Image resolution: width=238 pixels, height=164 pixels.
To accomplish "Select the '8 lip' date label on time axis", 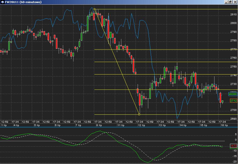I will pos(99,125).
